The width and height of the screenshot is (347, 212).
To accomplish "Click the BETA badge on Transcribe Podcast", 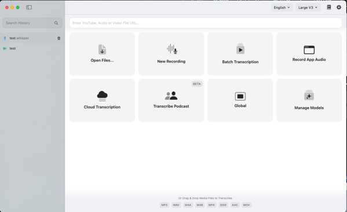I will point(197,84).
